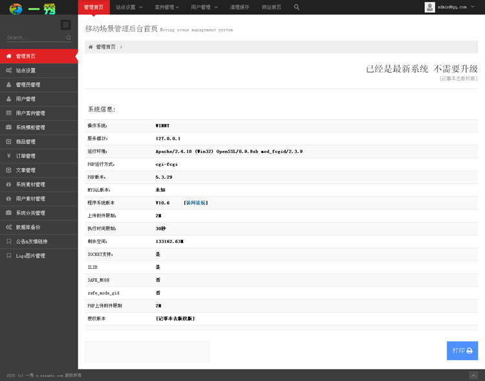Click 清理缓存 in top navigation
Screen dimensions: 485x381
(x=239, y=7)
